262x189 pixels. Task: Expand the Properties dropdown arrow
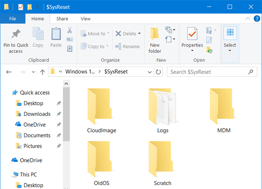tap(192, 51)
